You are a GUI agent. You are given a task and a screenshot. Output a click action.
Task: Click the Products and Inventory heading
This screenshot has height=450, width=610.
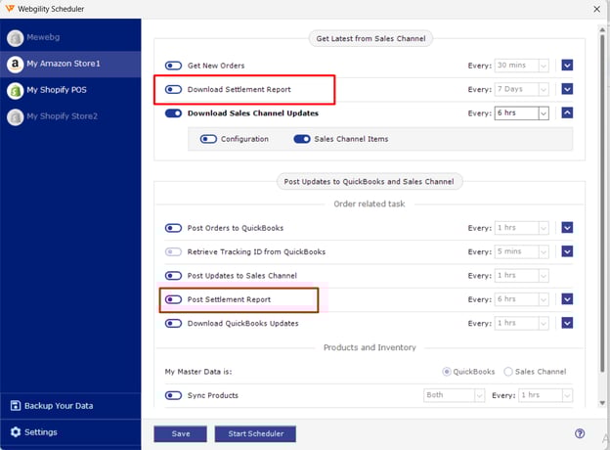pyautogui.click(x=370, y=347)
